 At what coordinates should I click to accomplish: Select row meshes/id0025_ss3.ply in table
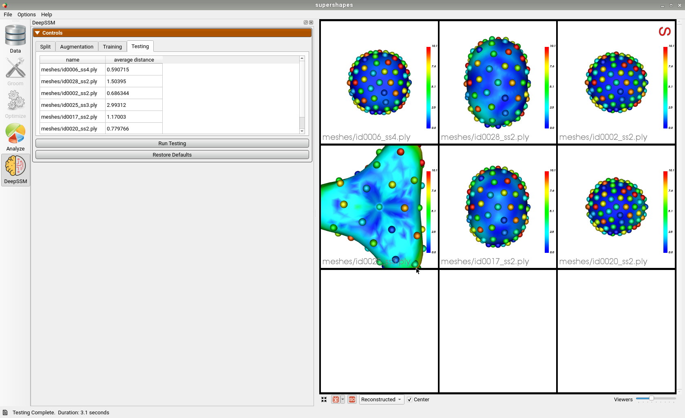point(73,105)
